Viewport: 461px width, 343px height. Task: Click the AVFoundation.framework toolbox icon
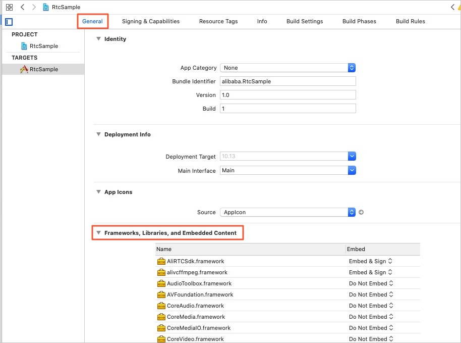click(x=161, y=295)
